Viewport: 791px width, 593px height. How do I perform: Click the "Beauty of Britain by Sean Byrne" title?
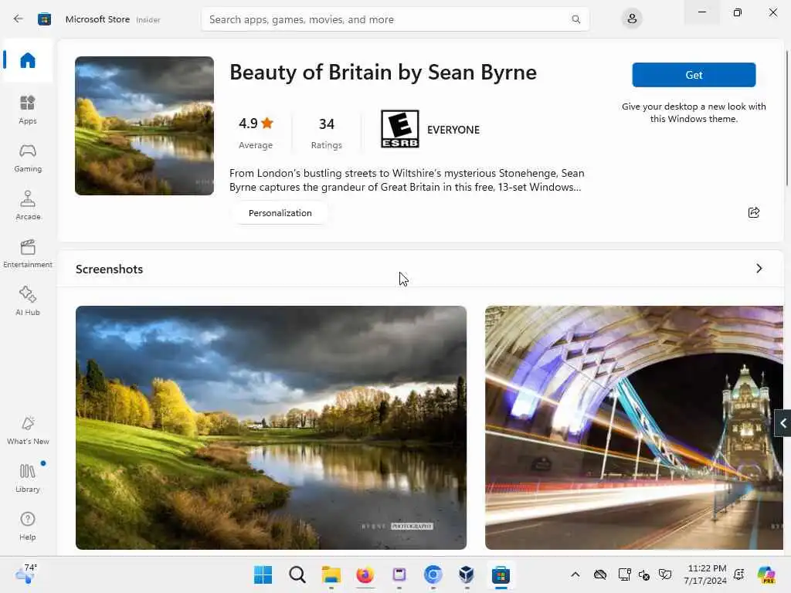point(383,72)
